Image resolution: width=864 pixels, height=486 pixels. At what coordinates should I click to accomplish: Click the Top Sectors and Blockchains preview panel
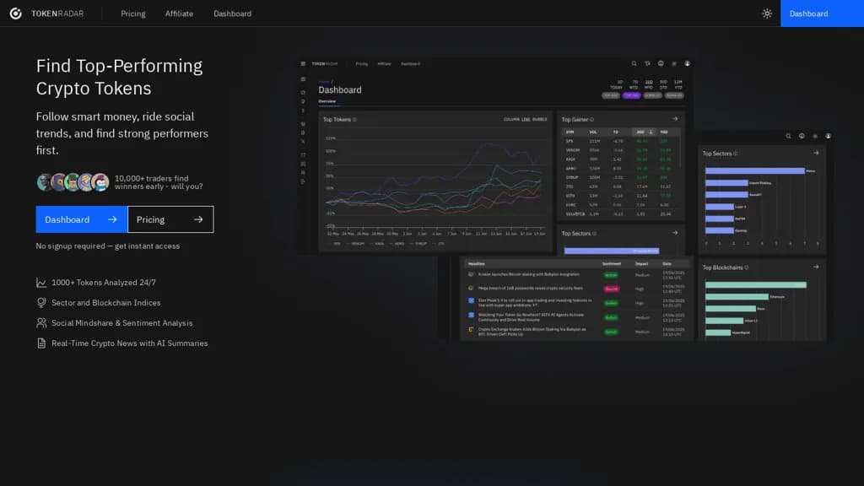(x=763, y=236)
